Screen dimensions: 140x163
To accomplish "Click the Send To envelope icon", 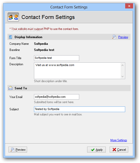I will tap(10, 88).
